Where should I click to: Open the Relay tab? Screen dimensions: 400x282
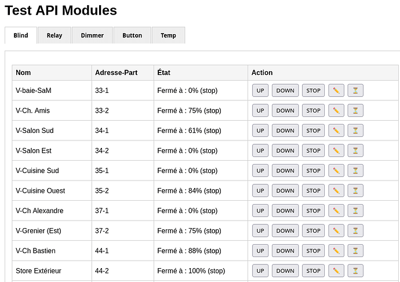point(54,35)
